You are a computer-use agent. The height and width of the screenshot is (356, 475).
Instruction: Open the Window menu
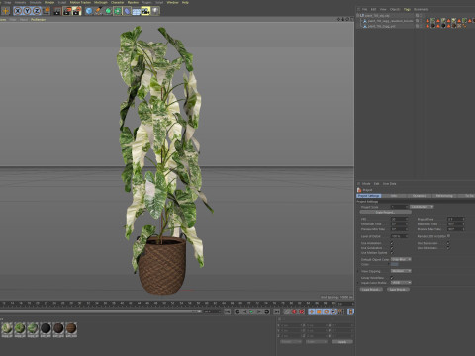point(173,2)
